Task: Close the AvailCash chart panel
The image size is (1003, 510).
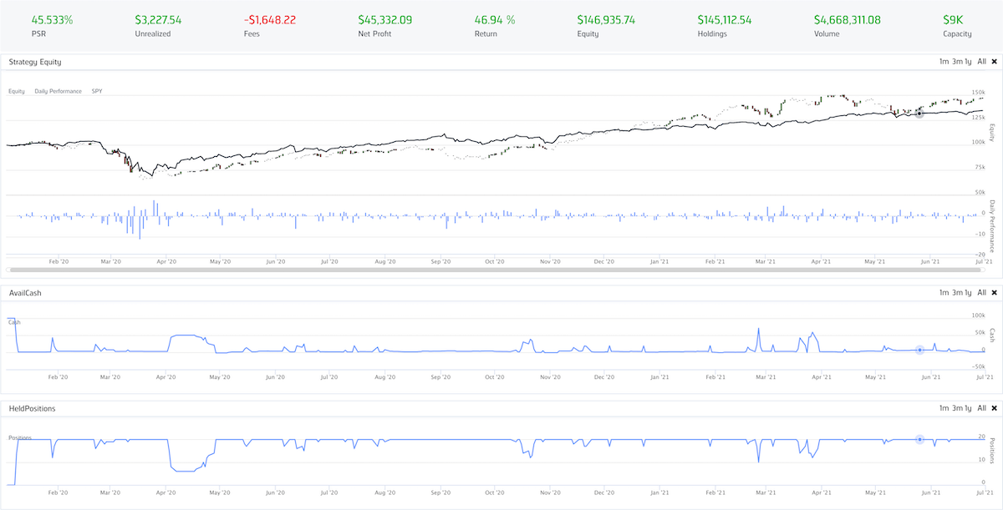Action: pyautogui.click(x=994, y=293)
